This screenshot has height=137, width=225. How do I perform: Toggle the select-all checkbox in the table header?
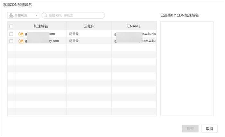11,26
